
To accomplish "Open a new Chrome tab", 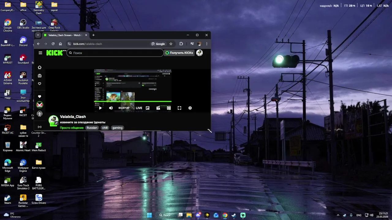I will tap(93, 35).
